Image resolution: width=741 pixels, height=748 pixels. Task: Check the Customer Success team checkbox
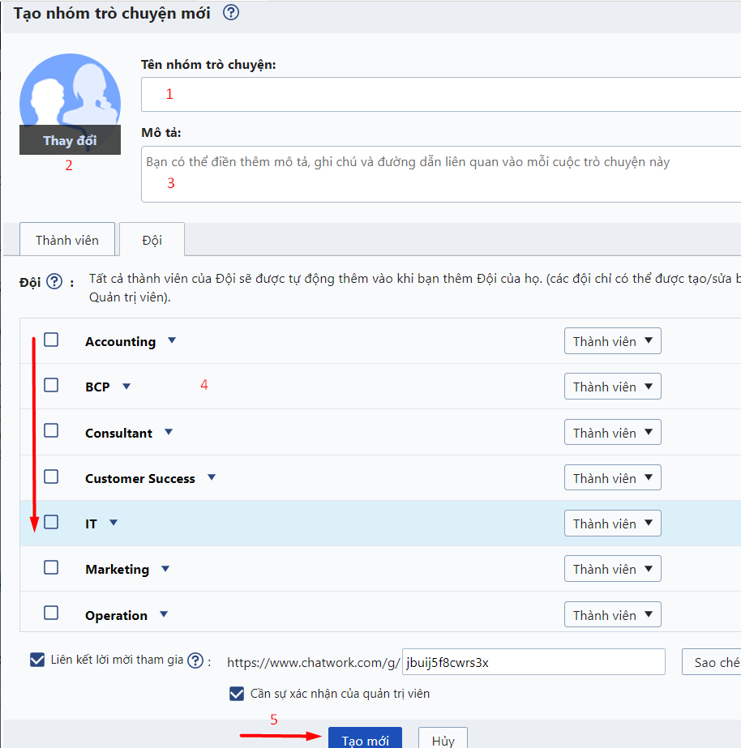tap(51, 477)
